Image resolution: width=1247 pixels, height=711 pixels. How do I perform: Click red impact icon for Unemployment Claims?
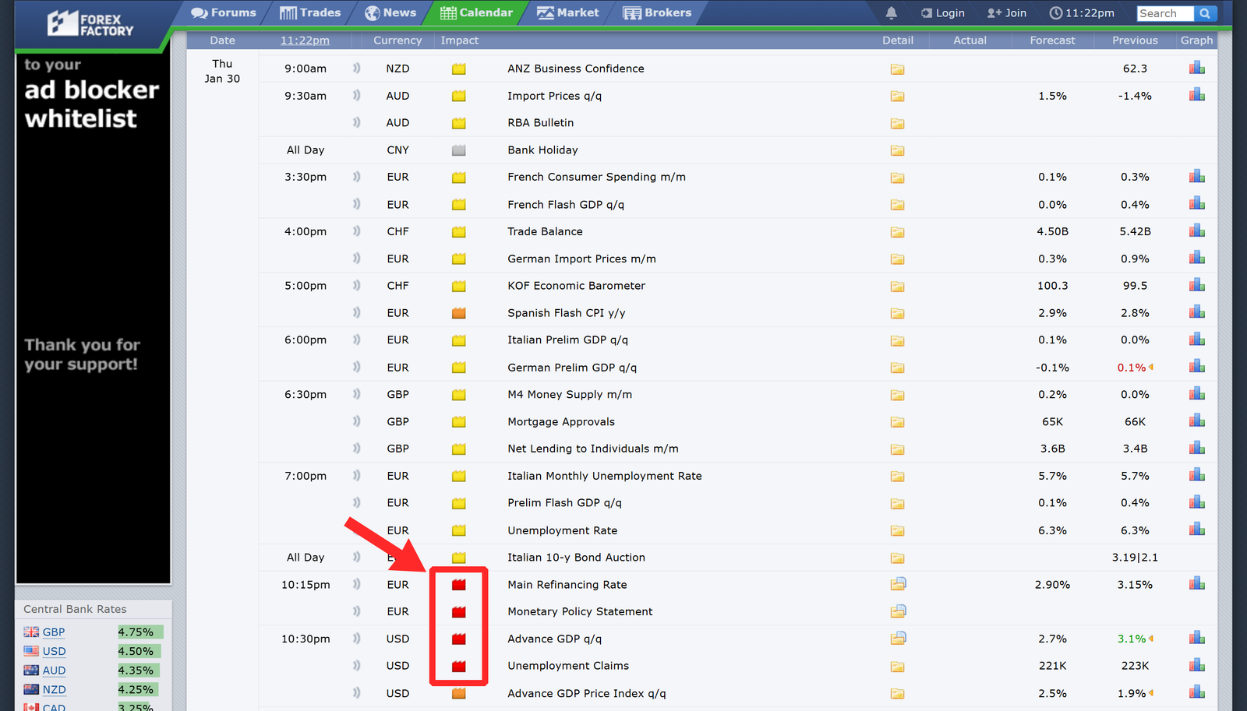459,666
